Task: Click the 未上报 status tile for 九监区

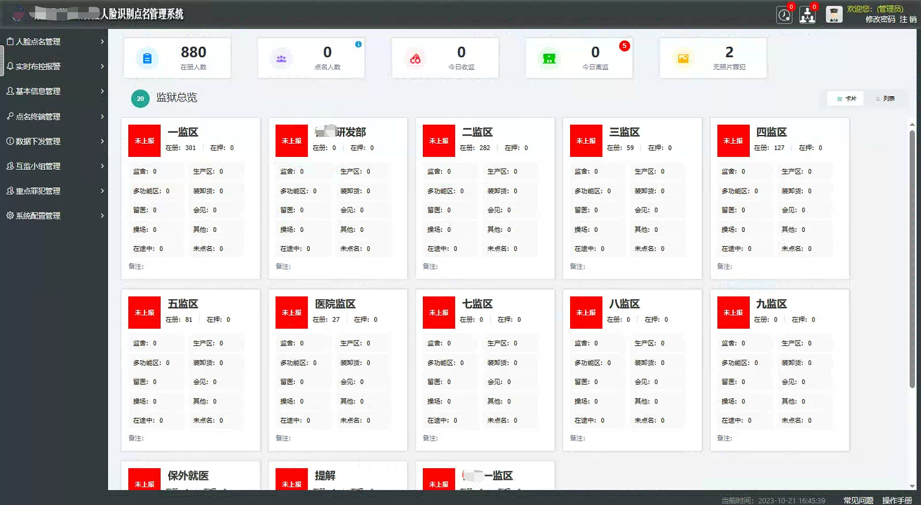Action: pos(733,312)
